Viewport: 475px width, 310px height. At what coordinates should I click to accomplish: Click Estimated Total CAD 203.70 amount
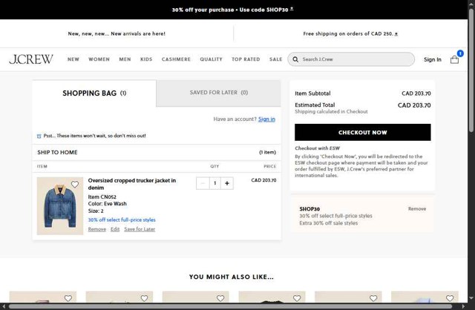point(414,105)
